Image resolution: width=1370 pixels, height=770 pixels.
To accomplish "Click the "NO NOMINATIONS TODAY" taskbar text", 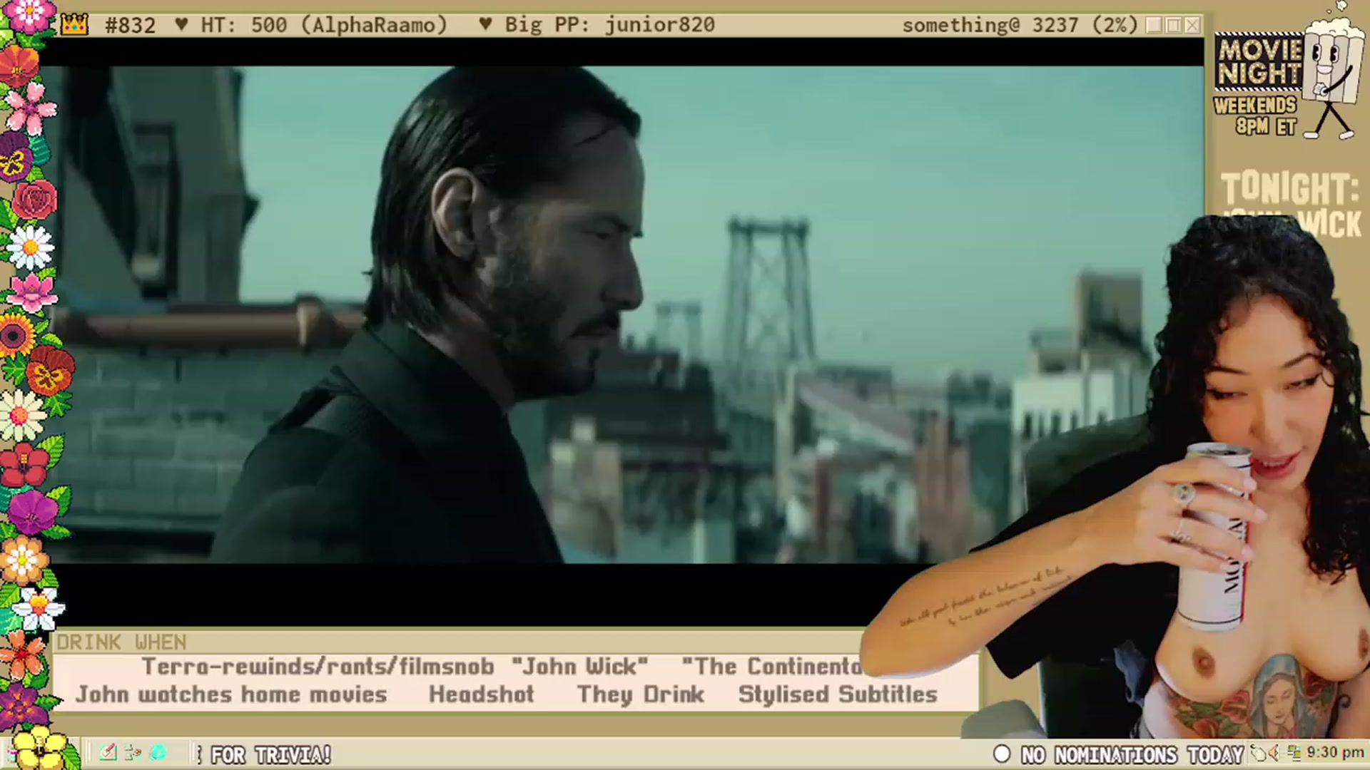I will click(1132, 754).
